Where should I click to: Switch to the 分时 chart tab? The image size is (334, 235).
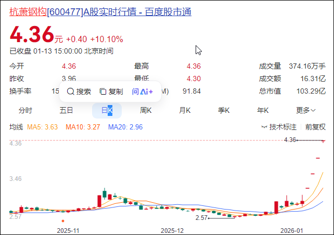click(25, 110)
